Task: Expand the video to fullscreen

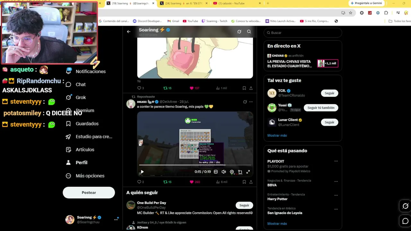Action: (x=248, y=172)
